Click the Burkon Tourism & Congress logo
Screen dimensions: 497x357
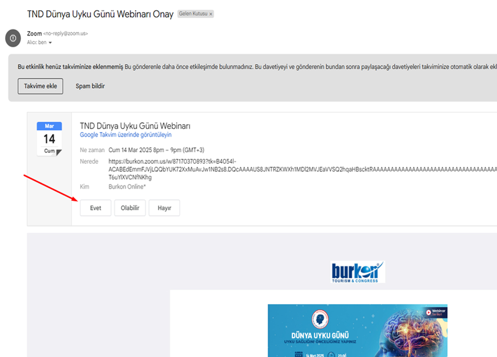[358, 272]
